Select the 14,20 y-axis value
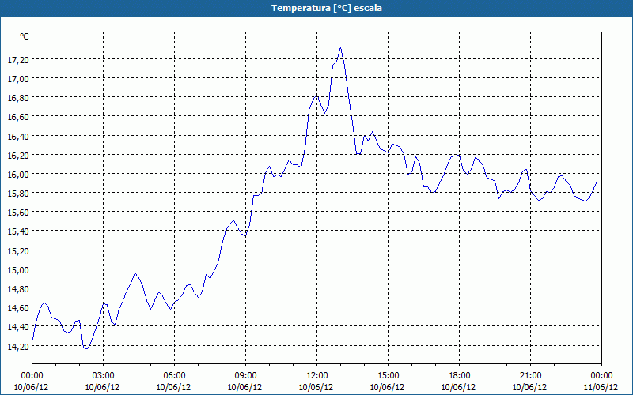 pyautogui.click(x=18, y=346)
